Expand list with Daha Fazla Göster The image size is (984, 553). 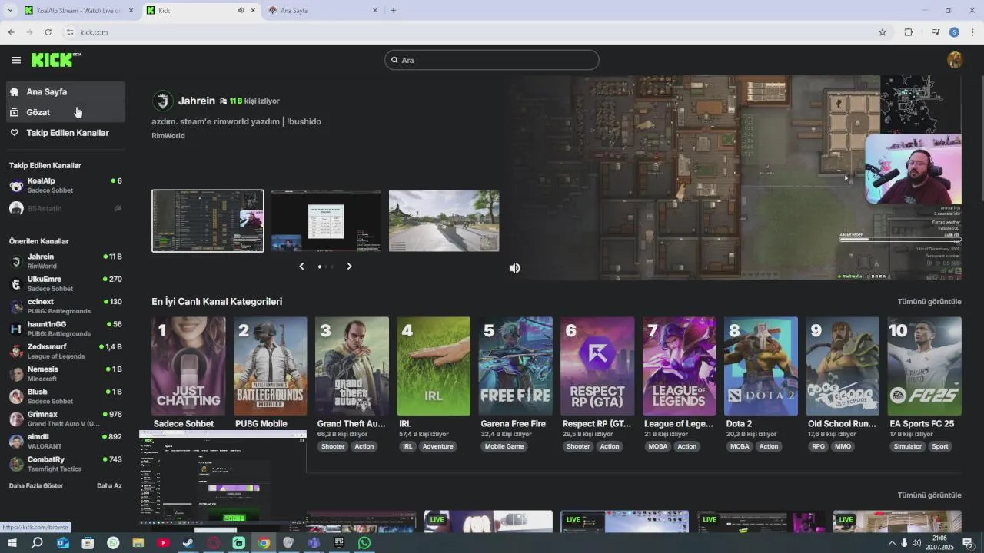(x=36, y=485)
